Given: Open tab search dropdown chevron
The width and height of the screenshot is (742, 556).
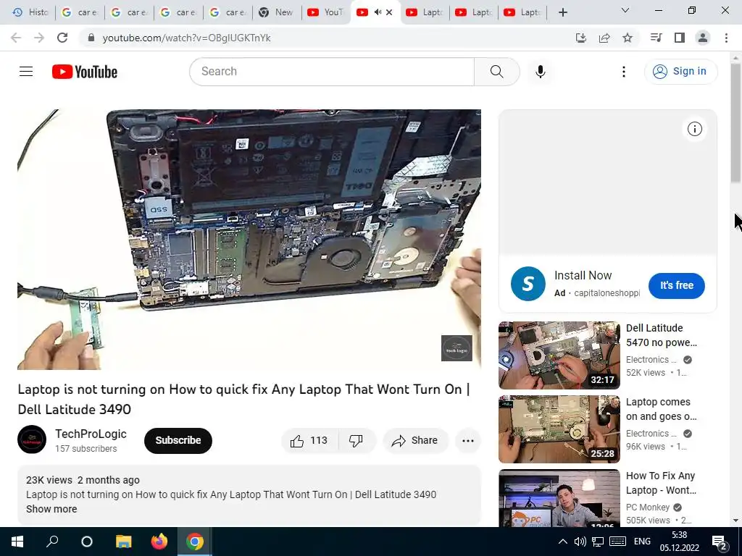Looking at the screenshot, I should [625, 10].
